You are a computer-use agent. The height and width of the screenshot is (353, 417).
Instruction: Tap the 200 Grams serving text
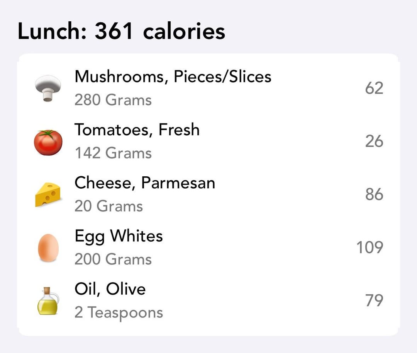point(113,259)
